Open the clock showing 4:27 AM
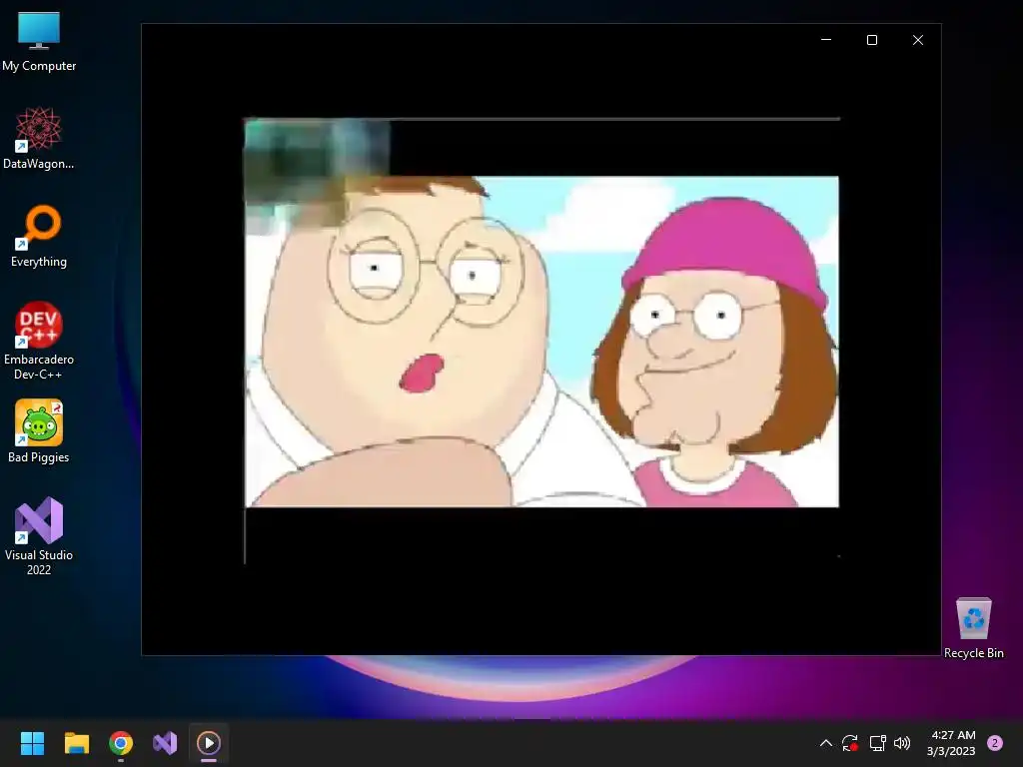This screenshot has width=1023, height=767. click(x=951, y=743)
